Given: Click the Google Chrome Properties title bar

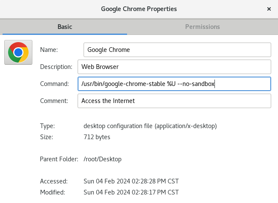Looking at the screenshot, I should pos(139,9).
